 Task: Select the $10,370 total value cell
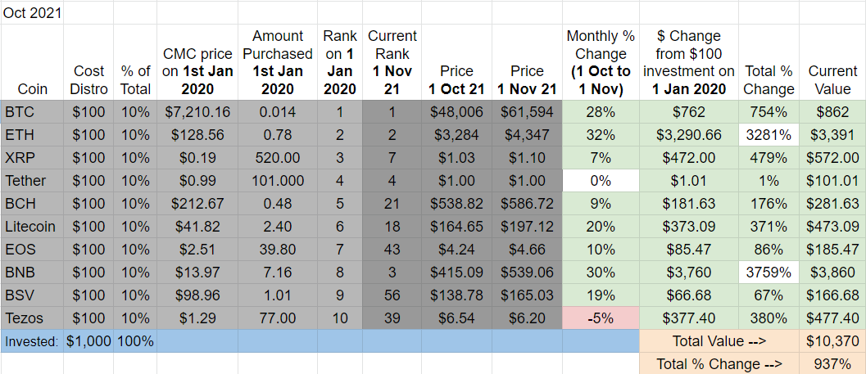click(x=832, y=341)
